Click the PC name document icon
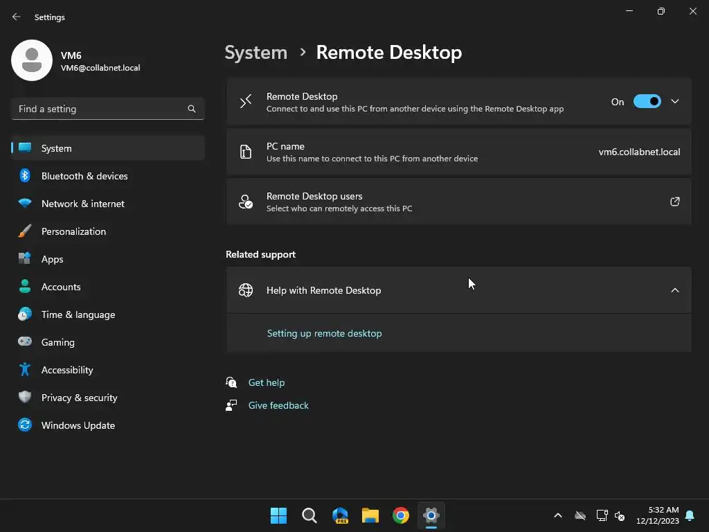The height and width of the screenshot is (532, 709). coord(246,152)
